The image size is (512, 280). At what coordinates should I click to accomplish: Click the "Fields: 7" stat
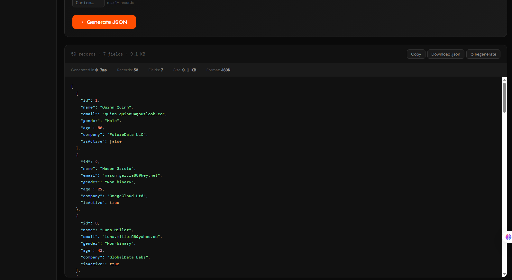pos(156,70)
